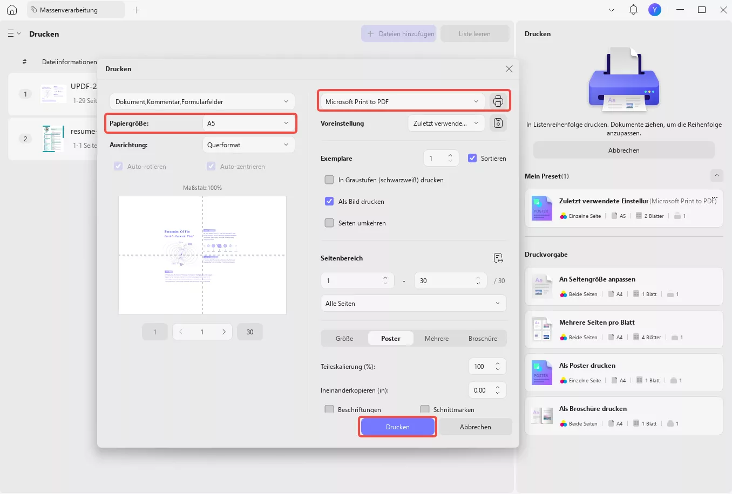The height and width of the screenshot is (494, 732).
Task: Open the tab list chevron in title bar
Action: [612, 10]
